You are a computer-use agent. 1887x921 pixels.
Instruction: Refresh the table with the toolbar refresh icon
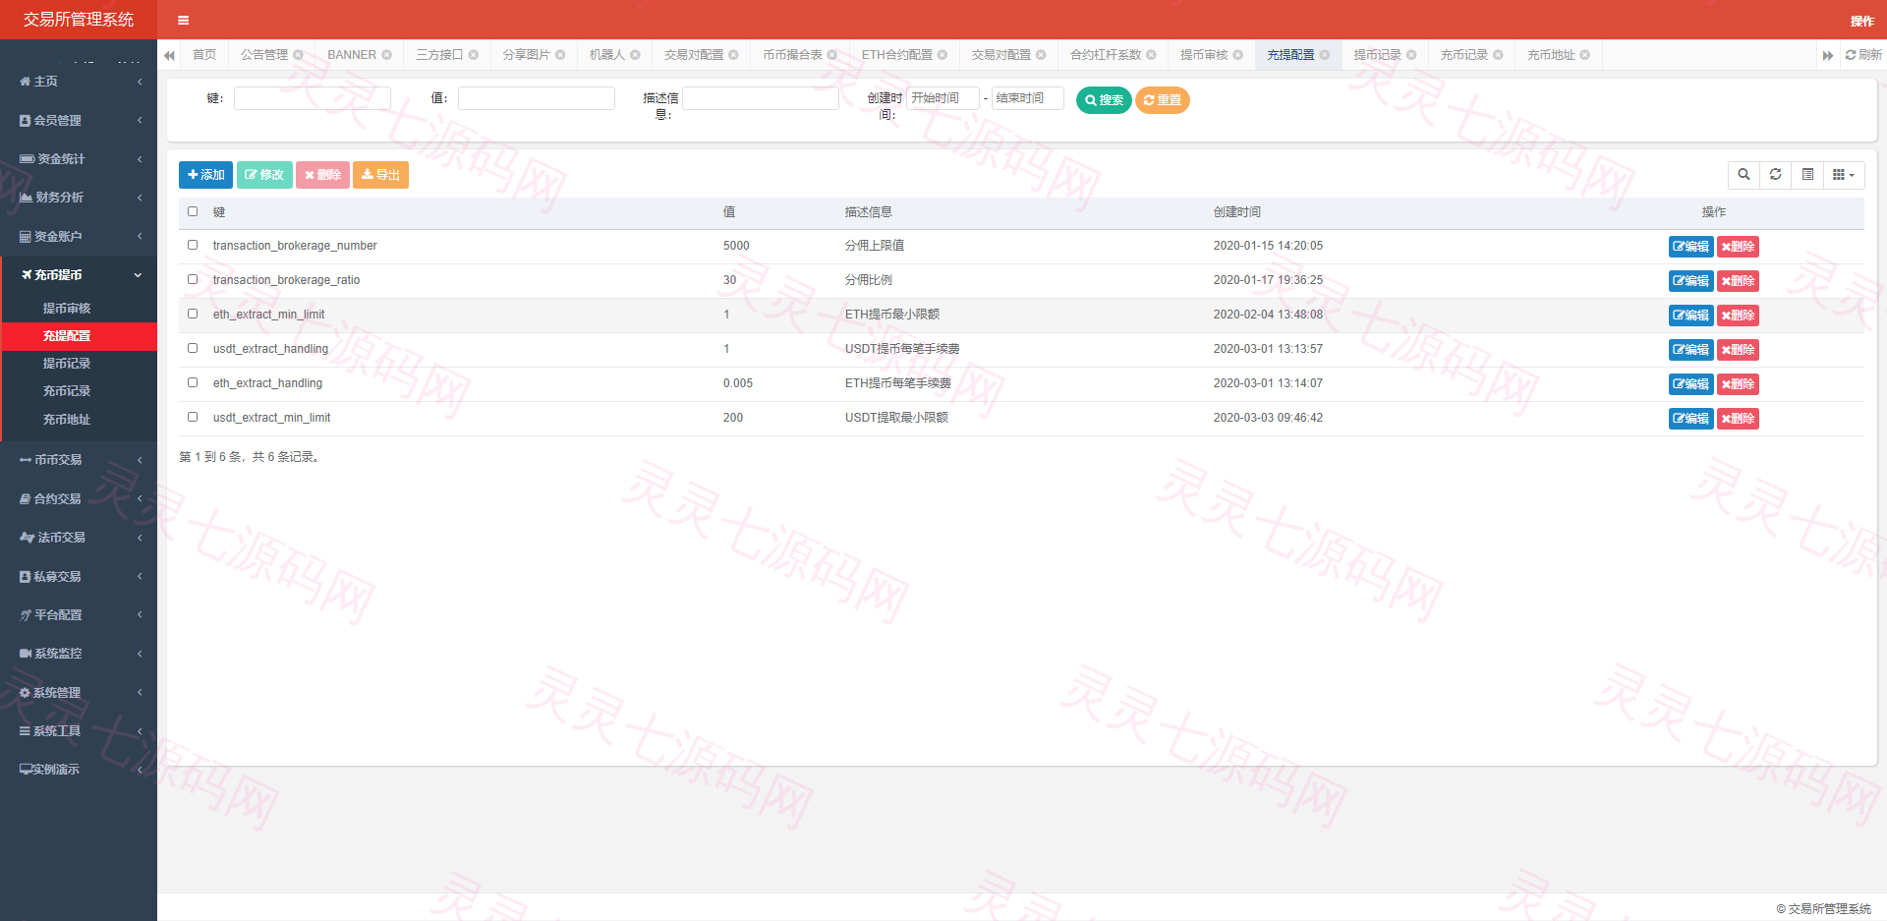click(1775, 175)
